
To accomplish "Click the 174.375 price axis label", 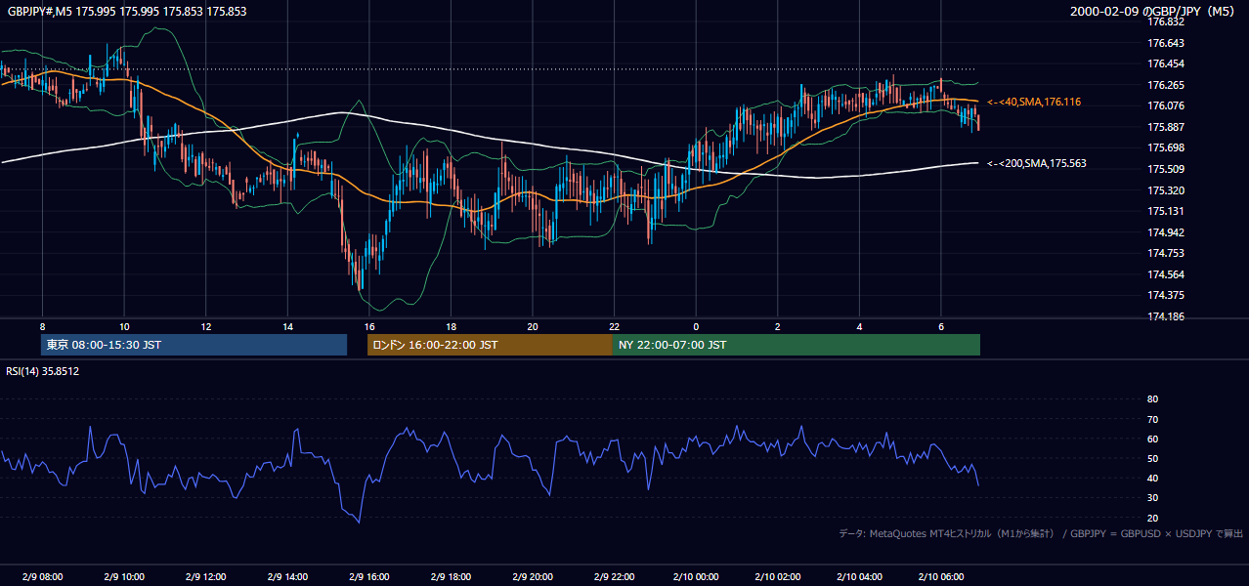I will point(1166,295).
